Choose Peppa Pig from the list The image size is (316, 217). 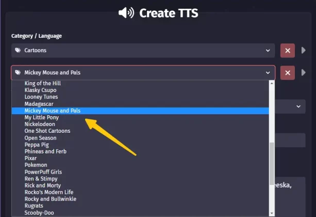click(140, 145)
